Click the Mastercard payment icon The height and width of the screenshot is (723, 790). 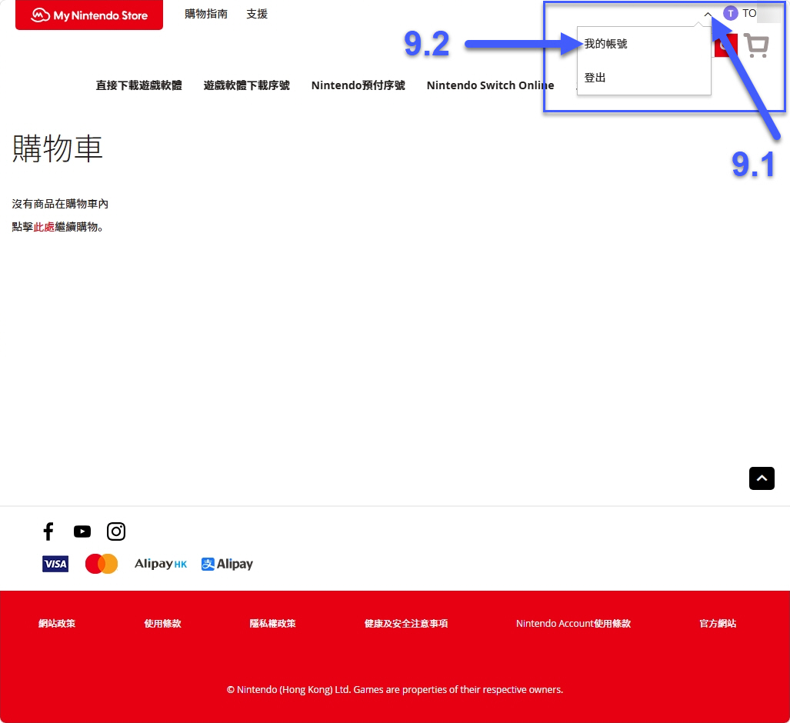tap(101, 564)
